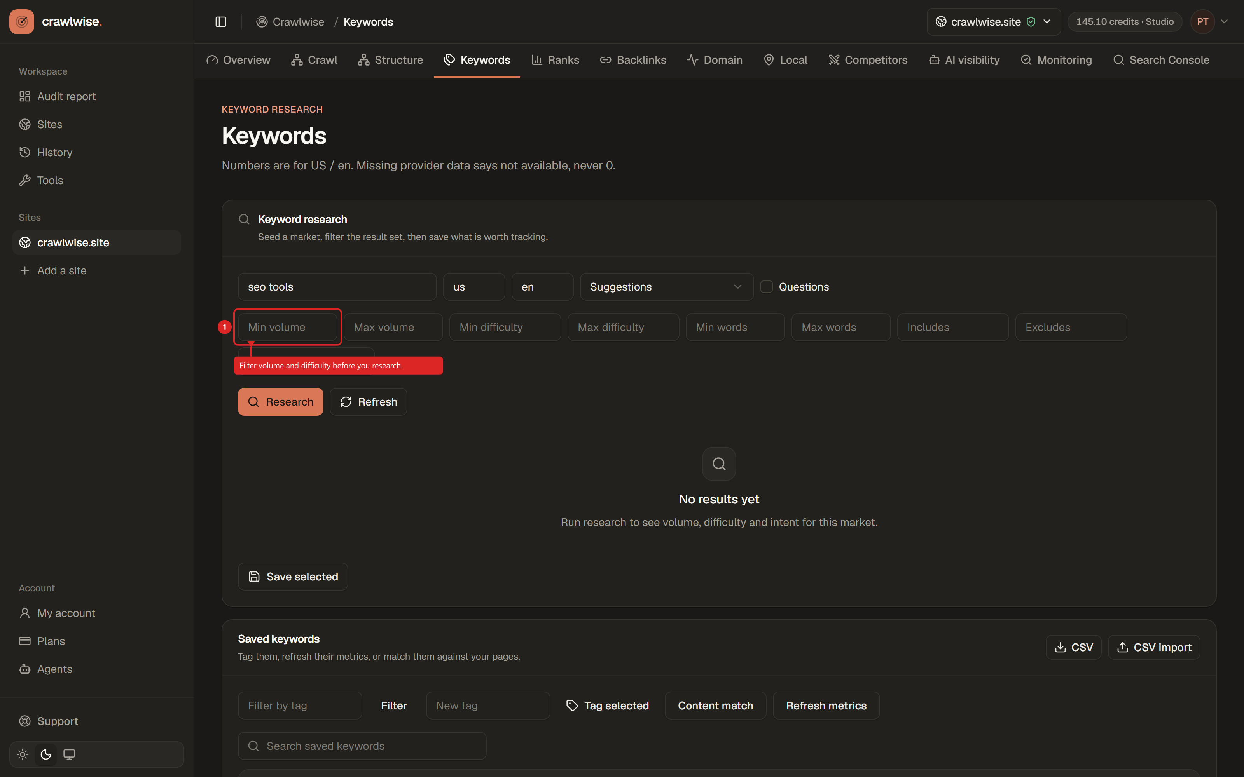
Task: Open the Domain tab
Action: 715,60
